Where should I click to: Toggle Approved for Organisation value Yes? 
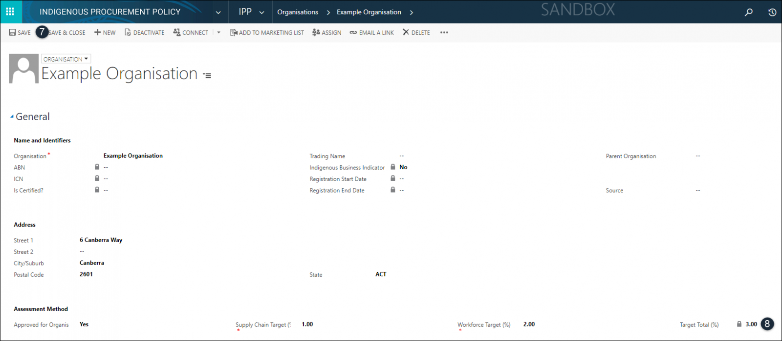pyautogui.click(x=84, y=324)
